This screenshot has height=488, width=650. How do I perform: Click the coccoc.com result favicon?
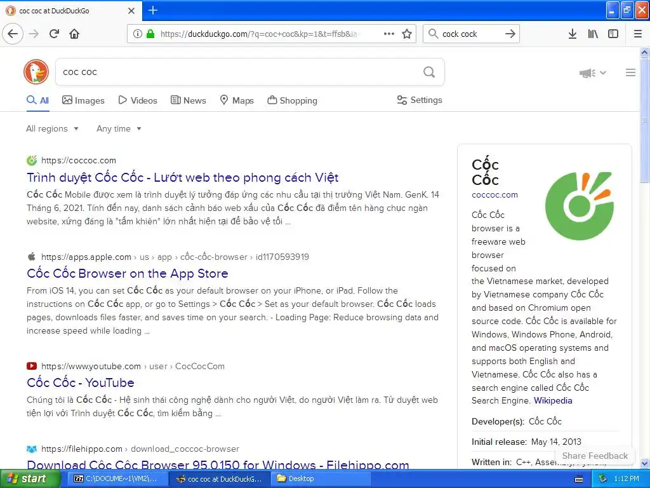point(32,160)
